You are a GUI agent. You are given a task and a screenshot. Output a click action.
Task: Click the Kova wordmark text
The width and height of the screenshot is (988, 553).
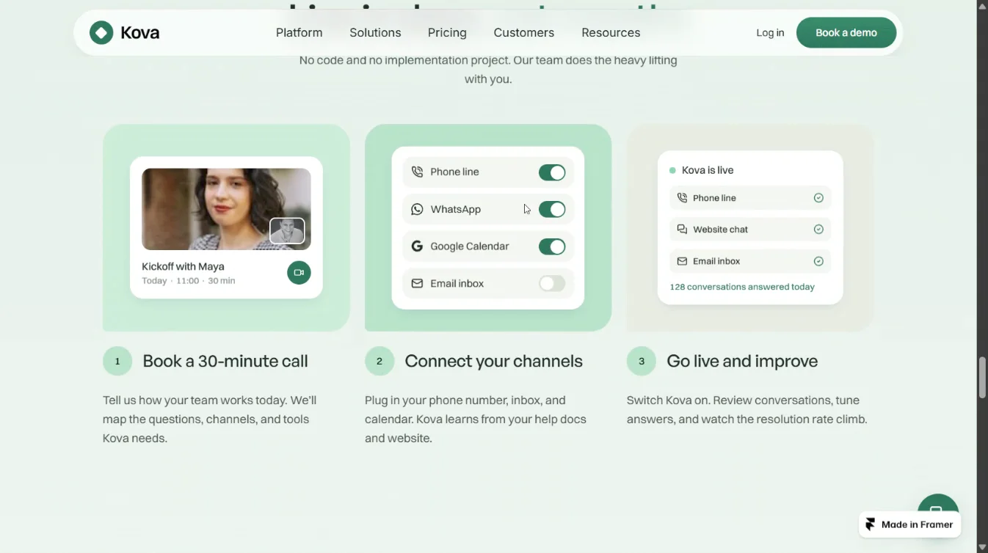[x=140, y=32]
